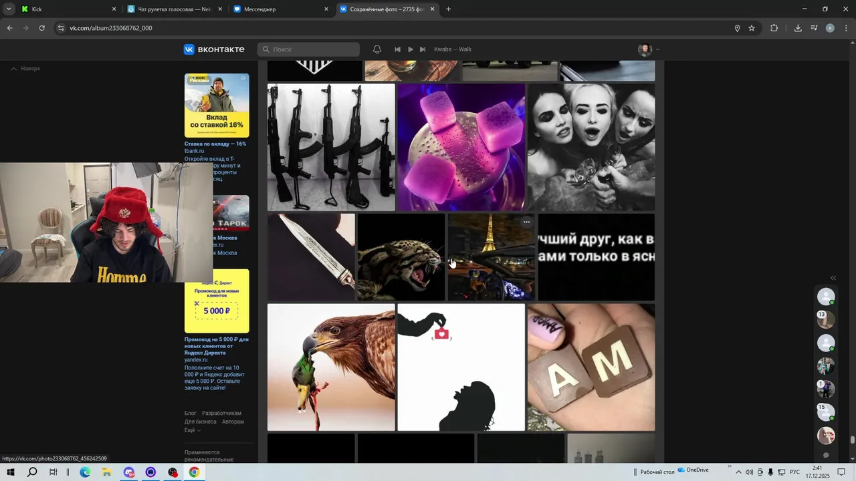856x481 pixels.
Task: Open the Разработчикам footer link
Action: [221, 414]
